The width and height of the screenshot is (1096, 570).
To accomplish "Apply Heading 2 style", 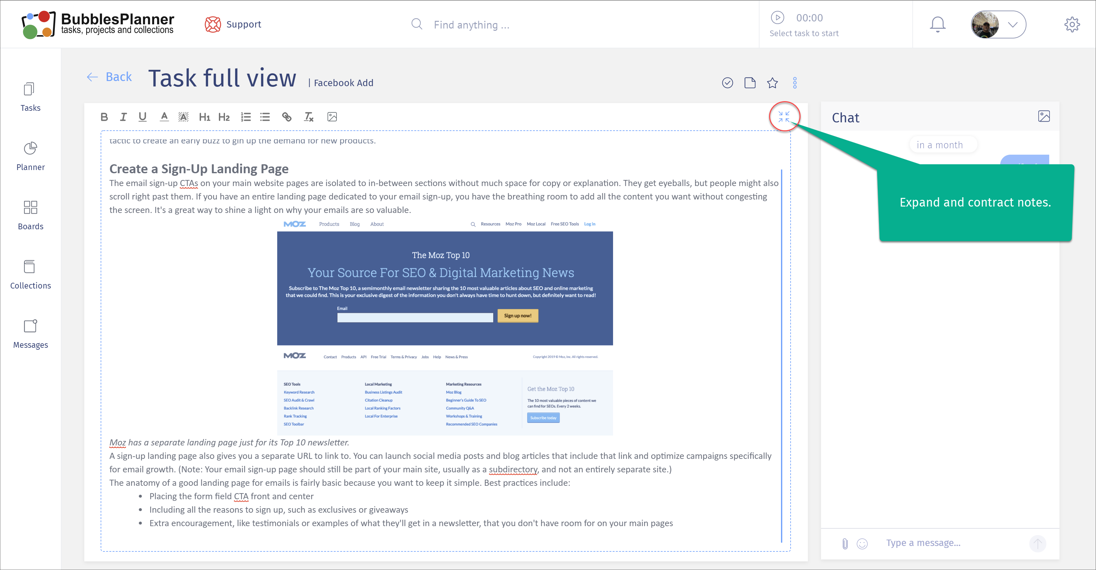I will point(224,117).
